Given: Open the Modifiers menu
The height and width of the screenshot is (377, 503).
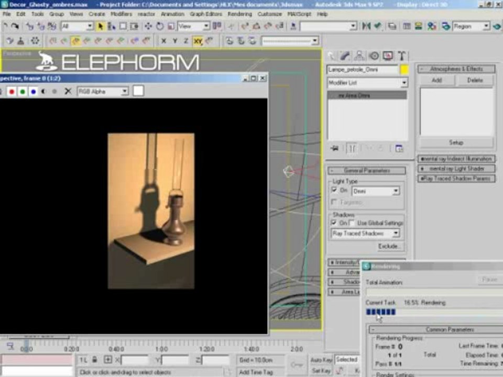Looking at the screenshot, I should [x=121, y=14].
